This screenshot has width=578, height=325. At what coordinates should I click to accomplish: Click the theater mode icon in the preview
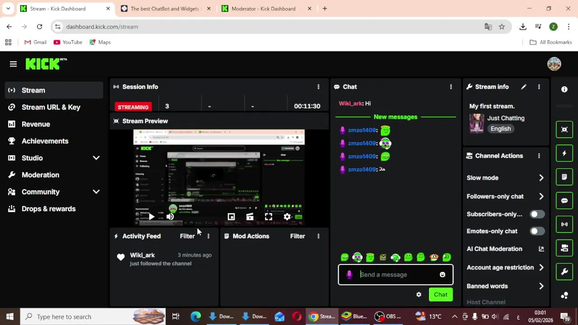[250, 217]
